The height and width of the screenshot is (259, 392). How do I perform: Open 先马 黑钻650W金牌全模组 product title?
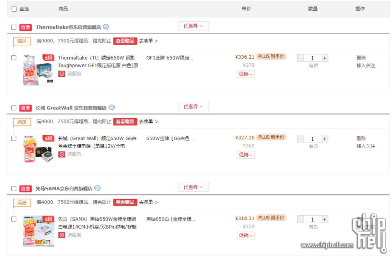coord(98,223)
